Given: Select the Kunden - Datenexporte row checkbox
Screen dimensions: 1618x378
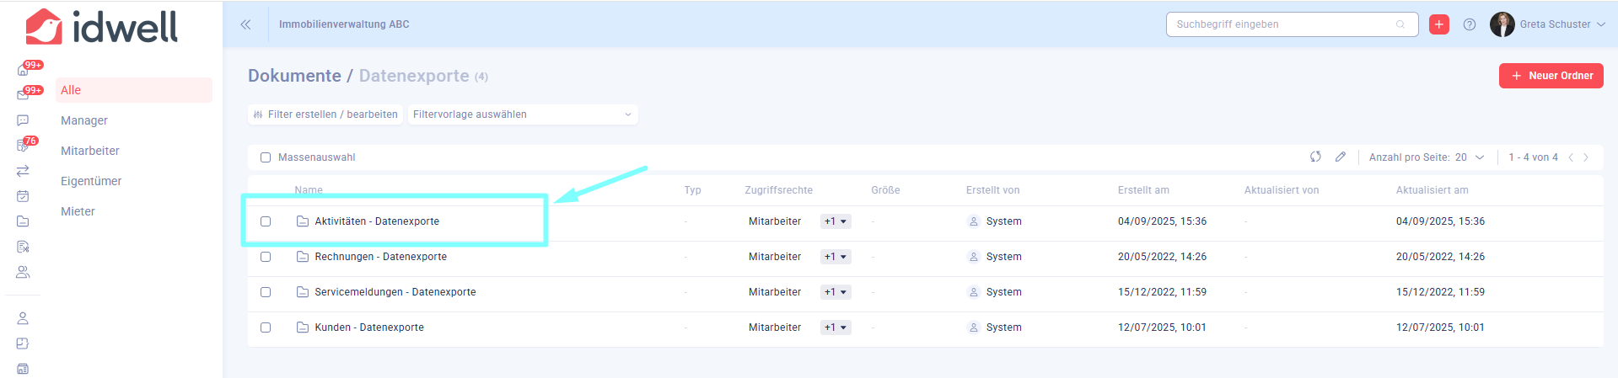Looking at the screenshot, I should click(266, 327).
